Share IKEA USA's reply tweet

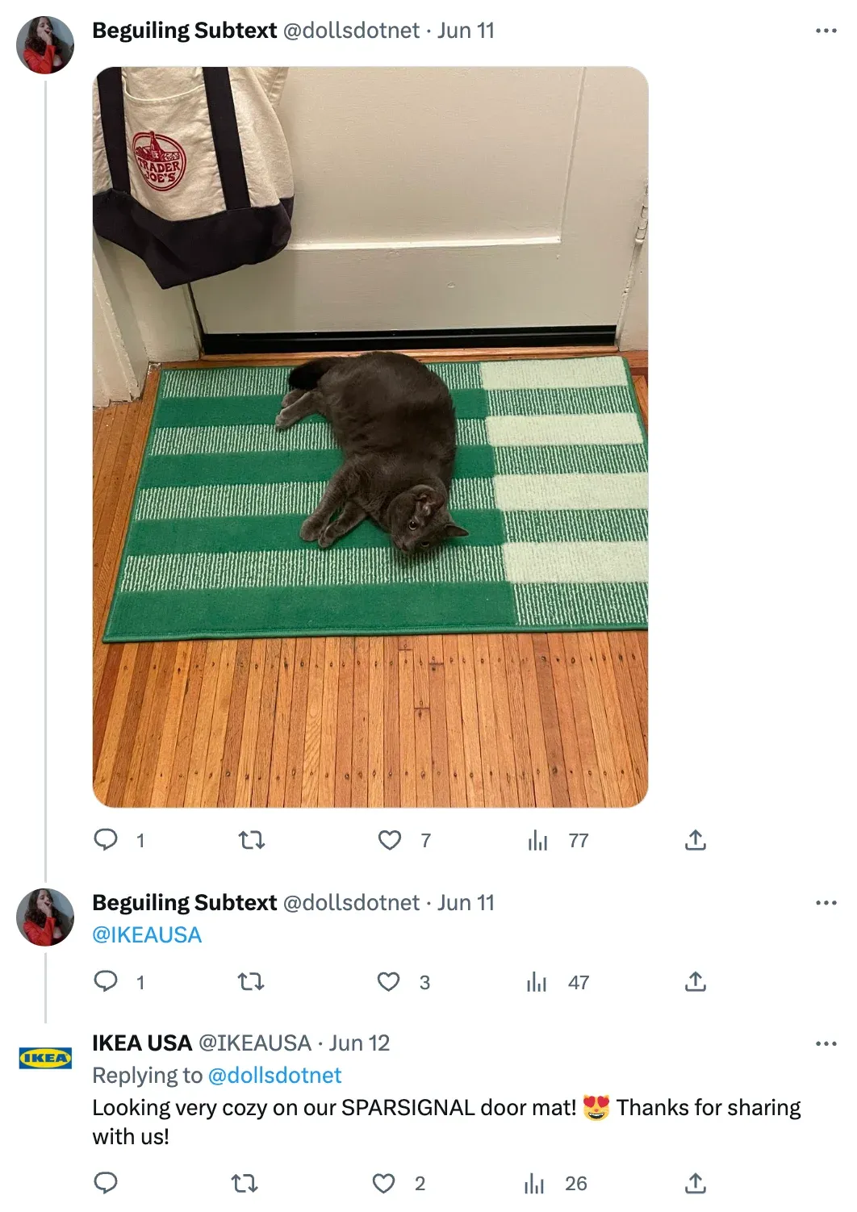[696, 1183]
